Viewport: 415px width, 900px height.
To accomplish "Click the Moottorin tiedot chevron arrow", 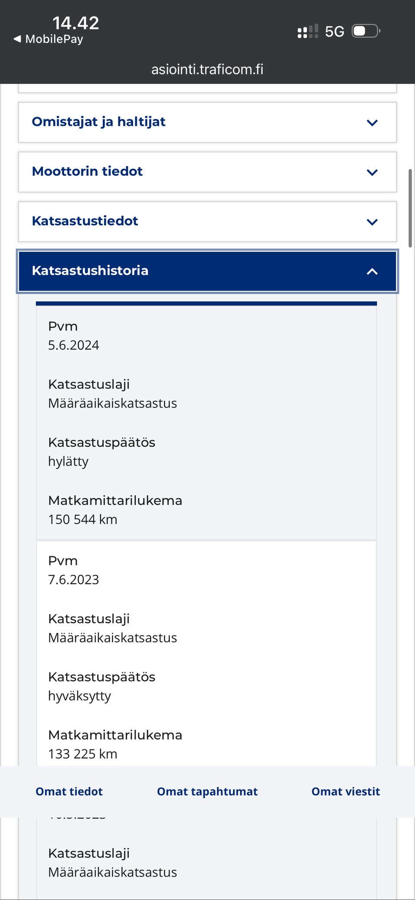I will (x=372, y=173).
